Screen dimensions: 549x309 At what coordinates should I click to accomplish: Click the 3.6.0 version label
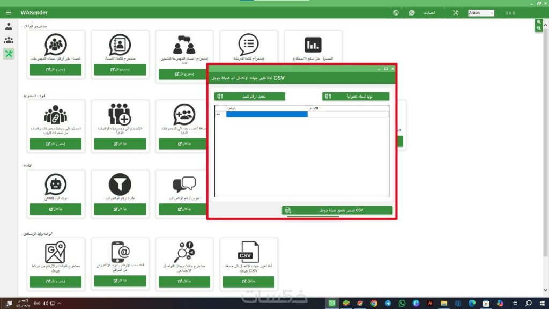pos(510,13)
